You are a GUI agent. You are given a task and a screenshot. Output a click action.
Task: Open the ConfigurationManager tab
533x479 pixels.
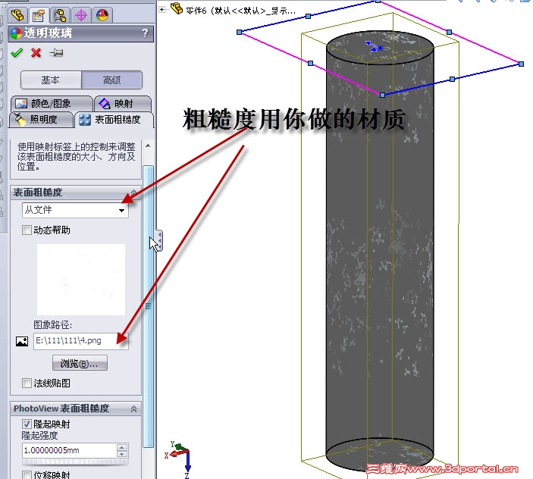click(60, 15)
